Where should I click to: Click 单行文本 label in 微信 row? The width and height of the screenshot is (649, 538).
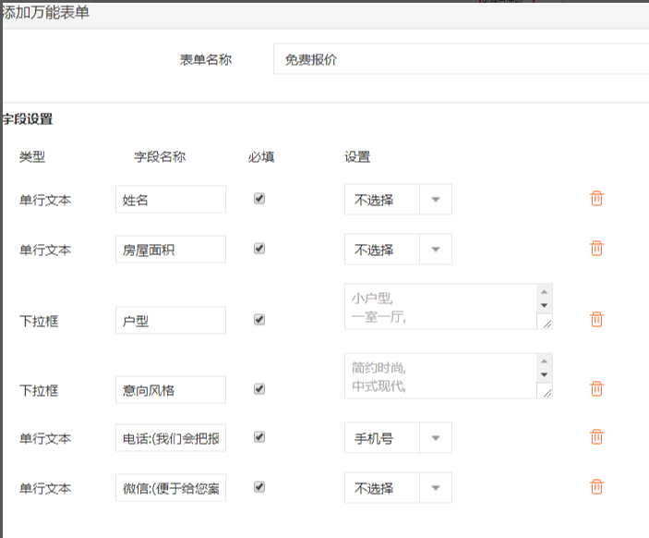coord(45,488)
